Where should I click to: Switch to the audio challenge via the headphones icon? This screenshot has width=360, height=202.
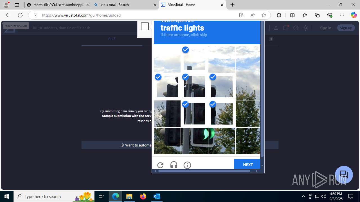click(x=174, y=165)
